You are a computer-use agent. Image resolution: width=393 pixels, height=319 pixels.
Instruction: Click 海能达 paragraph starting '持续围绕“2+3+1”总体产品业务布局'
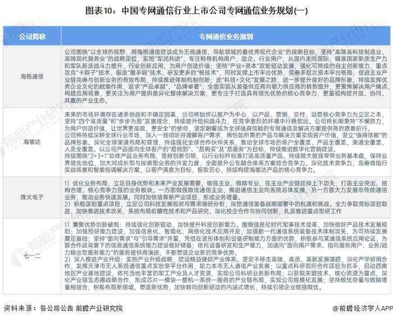point(226,163)
